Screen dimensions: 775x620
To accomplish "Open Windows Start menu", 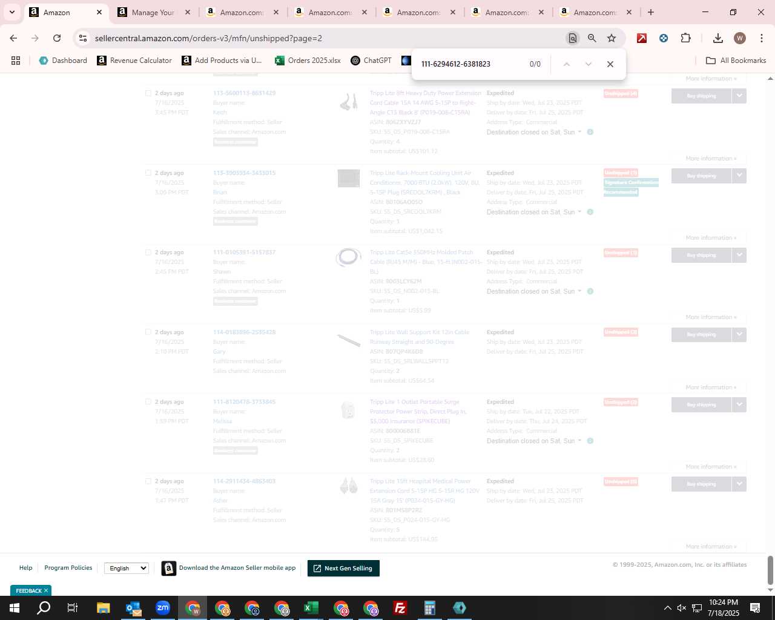I will tap(15, 608).
